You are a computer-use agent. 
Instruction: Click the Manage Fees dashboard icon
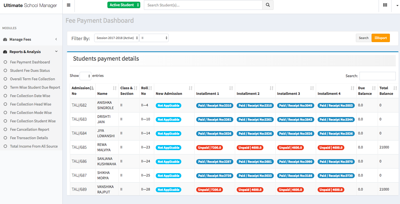(5, 40)
